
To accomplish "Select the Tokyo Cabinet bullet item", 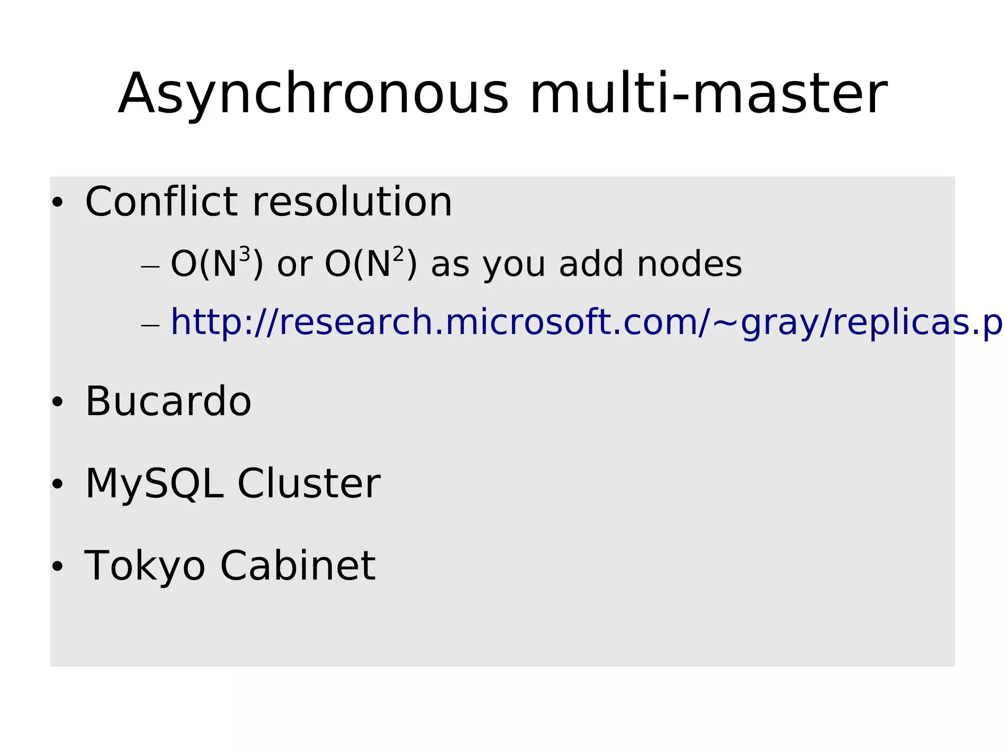I will click(230, 566).
